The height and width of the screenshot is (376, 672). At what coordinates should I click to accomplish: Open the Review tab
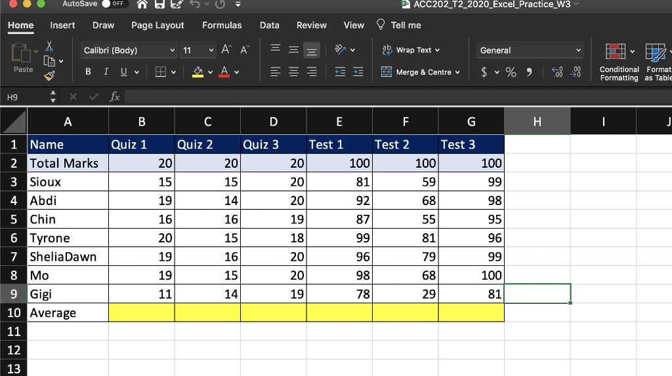pyautogui.click(x=312, y=26)
